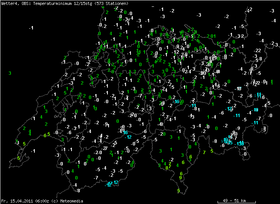This screenshot has width=280, height=204.
Task: Select the isolated green 3 at far left
Action: point(10,73)
